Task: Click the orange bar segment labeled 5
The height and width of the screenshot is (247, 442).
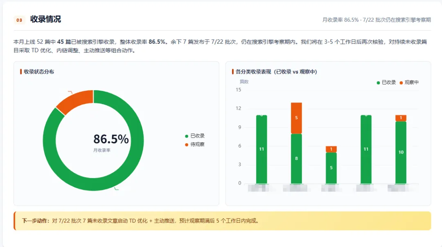Action: pyautogui.click(x=296, y=118)
